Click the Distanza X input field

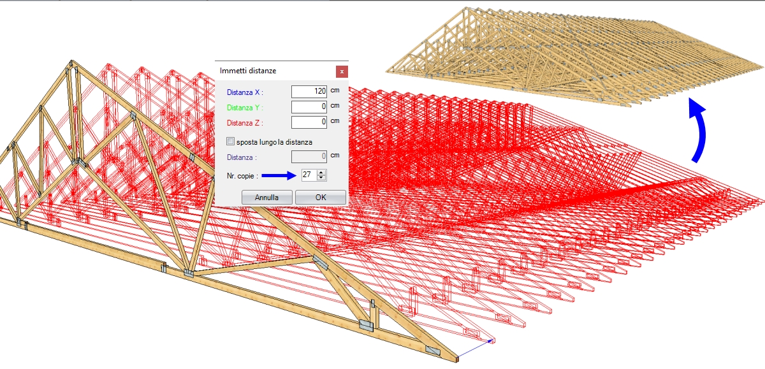point(309,92)
